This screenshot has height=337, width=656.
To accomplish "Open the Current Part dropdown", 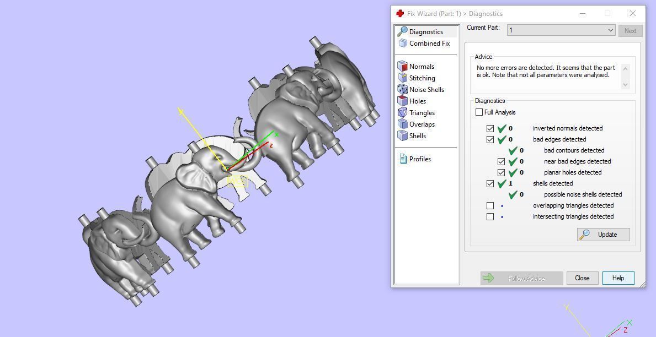I will coord(561,30).
